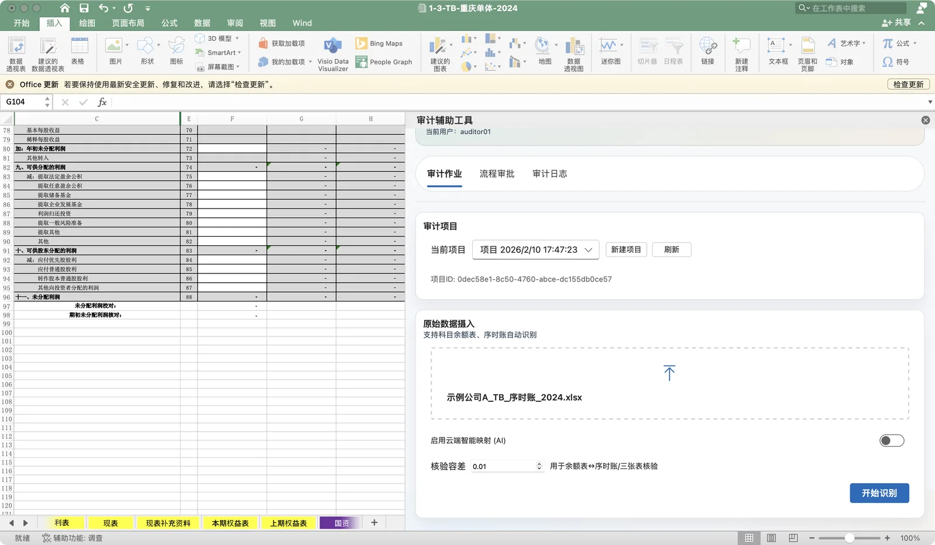The width and height of the screenshot is (935, 545).
Task: Expand the SmartArt dropdown arrow
Action: [x=239, y=53]
